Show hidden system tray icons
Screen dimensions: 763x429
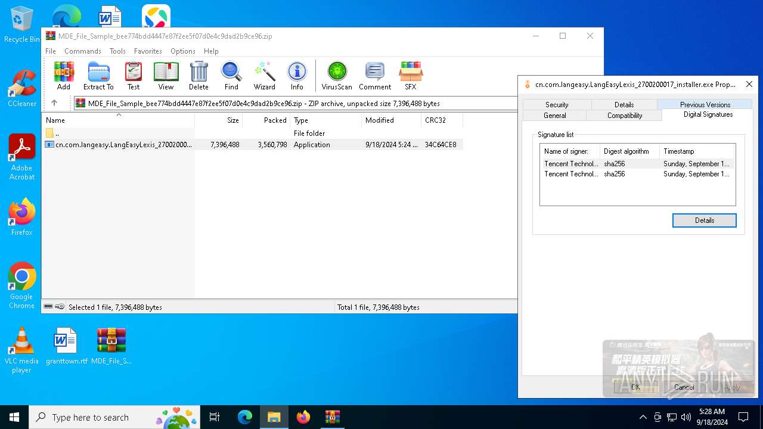click(x=643, y=417)
